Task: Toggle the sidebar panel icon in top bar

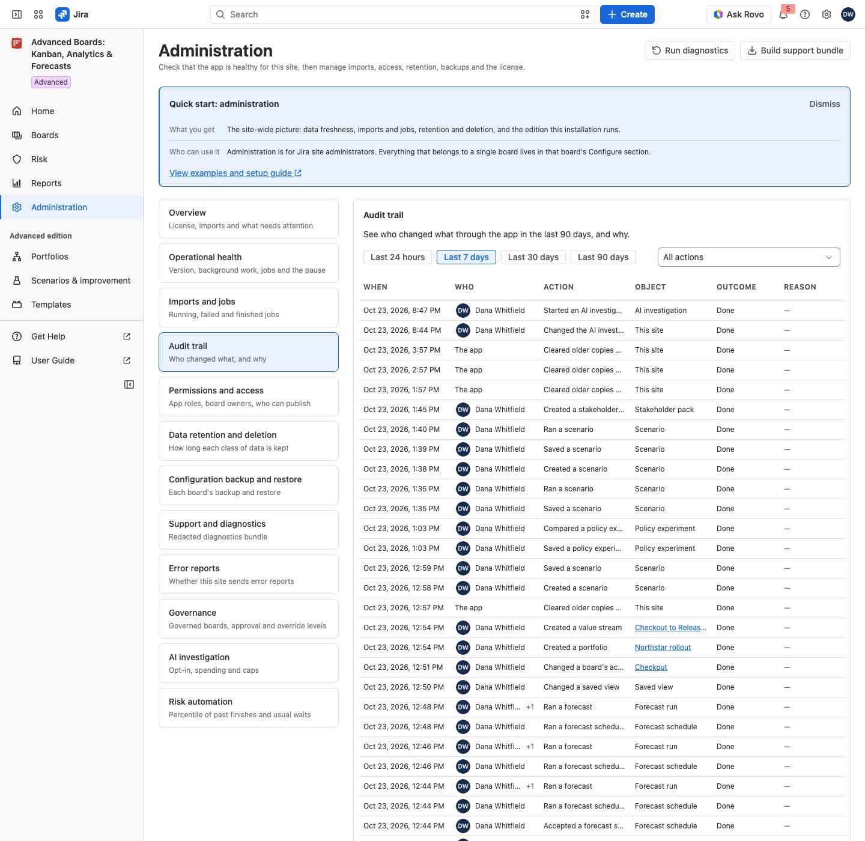Action: pos(17,14)
